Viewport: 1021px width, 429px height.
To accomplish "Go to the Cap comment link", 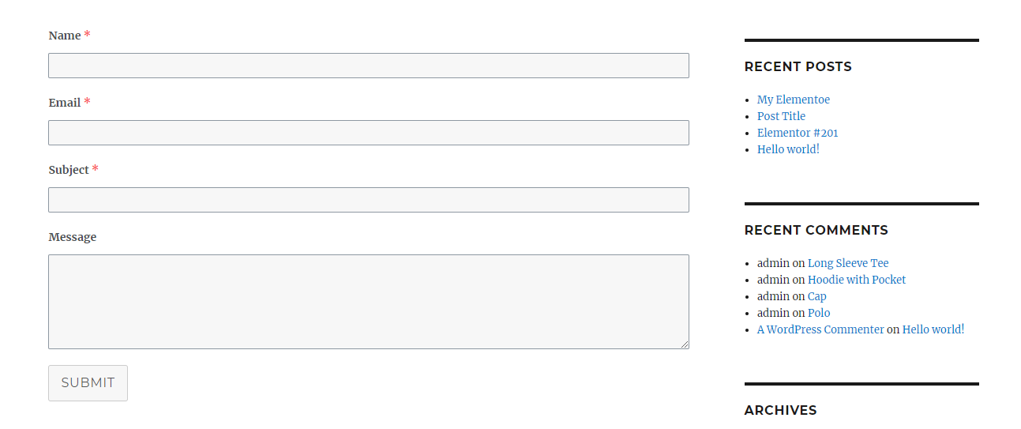I will tap(817, 296).
